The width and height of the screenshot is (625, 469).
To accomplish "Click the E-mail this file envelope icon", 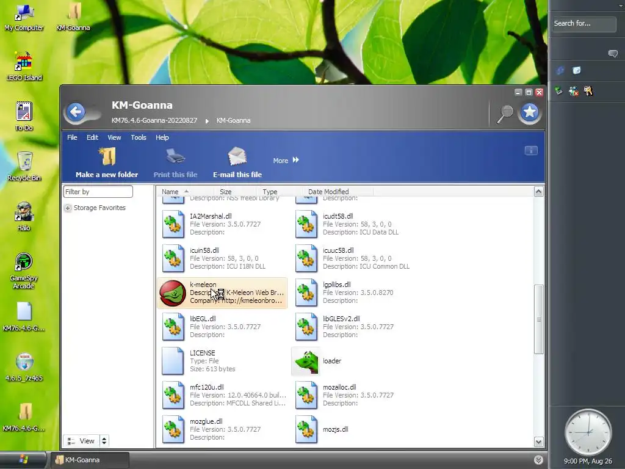I will [x=237, y=156].
